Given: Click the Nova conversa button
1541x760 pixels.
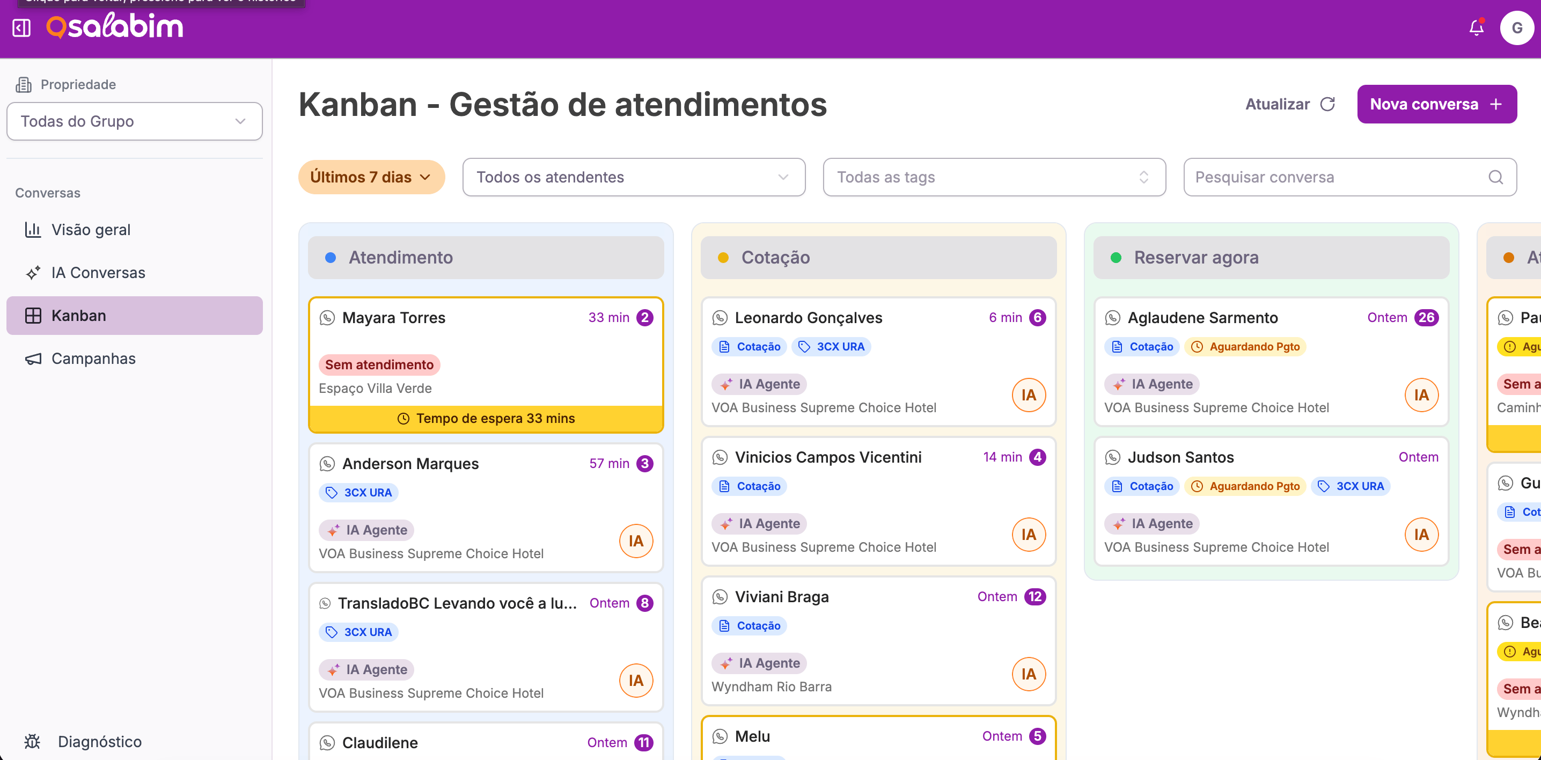Looking at the screenshot, I should tap(1437, 104).
